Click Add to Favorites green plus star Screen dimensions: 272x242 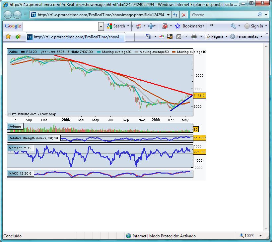pos(18,36)
